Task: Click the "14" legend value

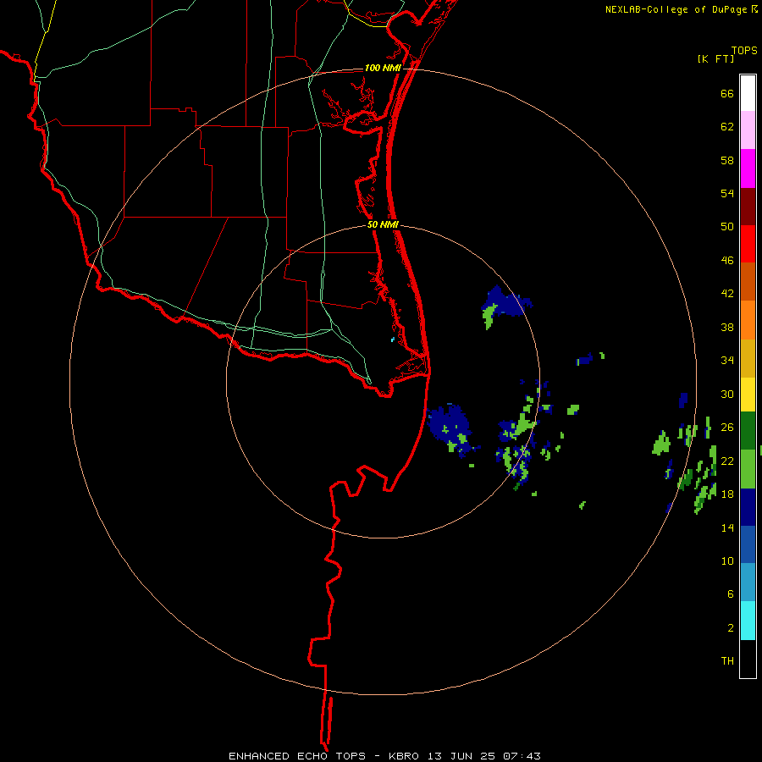Action: 727,527
